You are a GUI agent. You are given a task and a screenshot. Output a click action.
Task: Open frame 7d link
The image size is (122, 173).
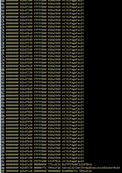(3, 59)
